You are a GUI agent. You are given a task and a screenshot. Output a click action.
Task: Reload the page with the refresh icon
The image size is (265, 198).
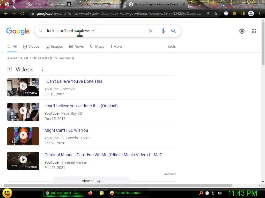[x=22, y=13]
